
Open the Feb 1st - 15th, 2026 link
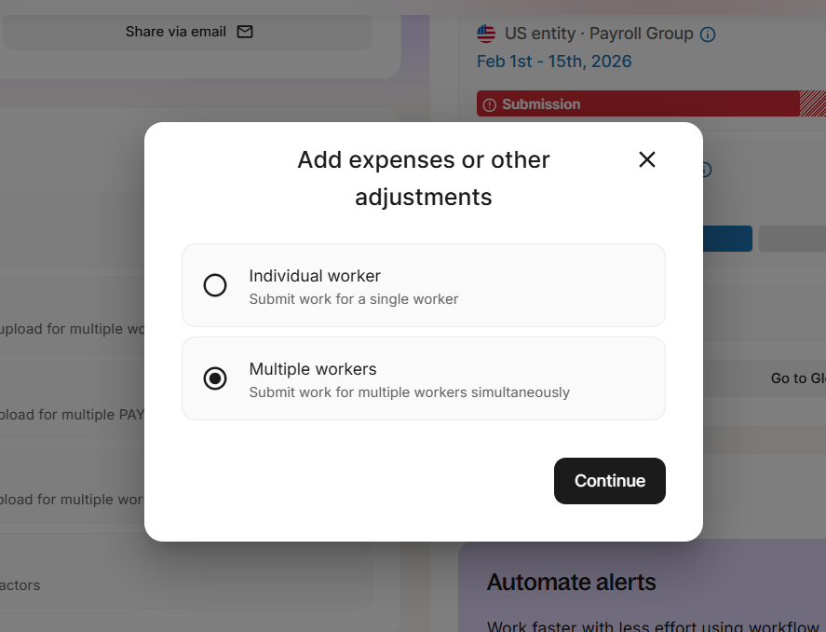[554, 62]
